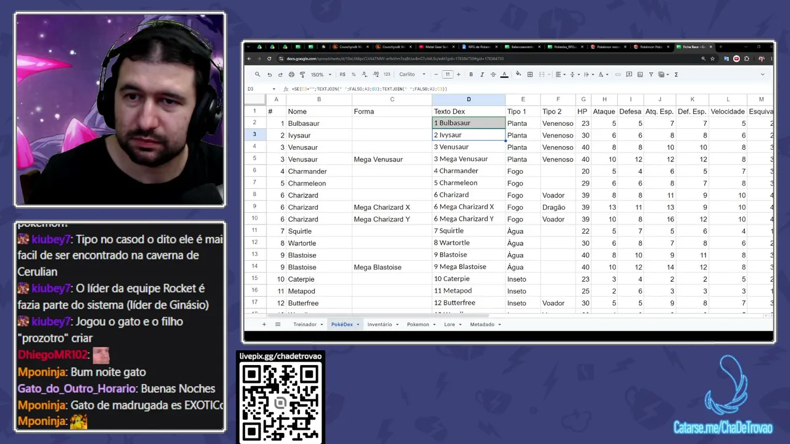Format the cell as percent
790x444 pixels.
pos(354,75)
